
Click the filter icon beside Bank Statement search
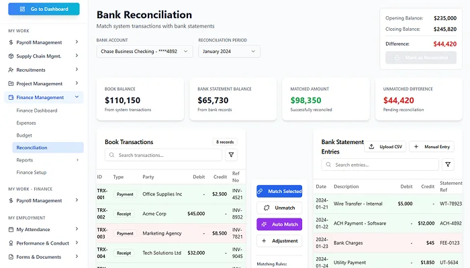pyautogui.click(x=448, y=164)
